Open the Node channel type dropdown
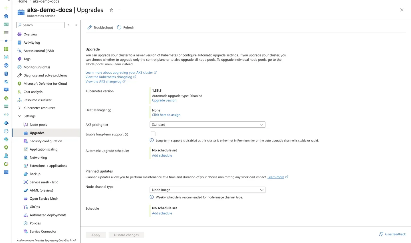The image size is (411, 243). click(207, 190)
